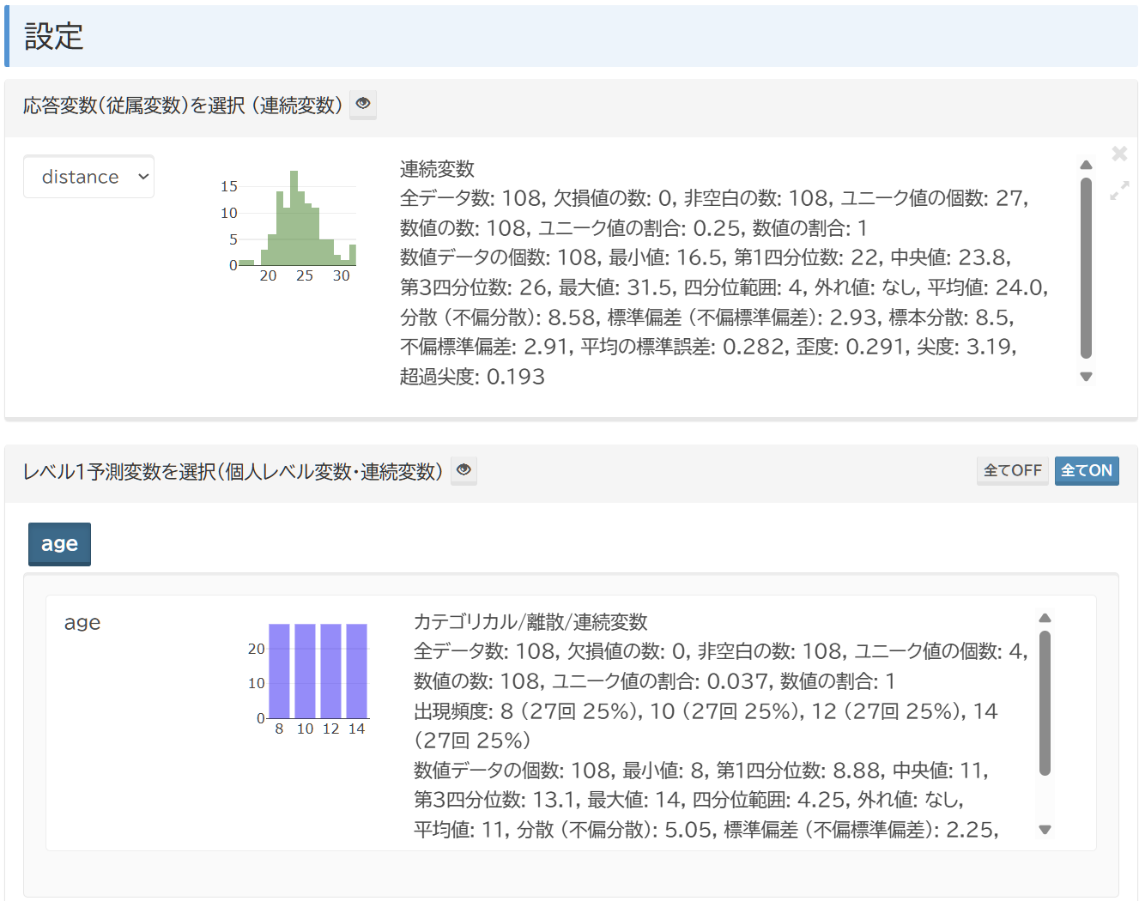Toggle eye icon beside 応答変数 header
Viewport: 1139px width, 901px height.
pos(363,104)
